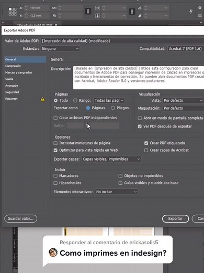The image size is (204, 273).
Task: Click the Exportar button
Action: [175, 219]
